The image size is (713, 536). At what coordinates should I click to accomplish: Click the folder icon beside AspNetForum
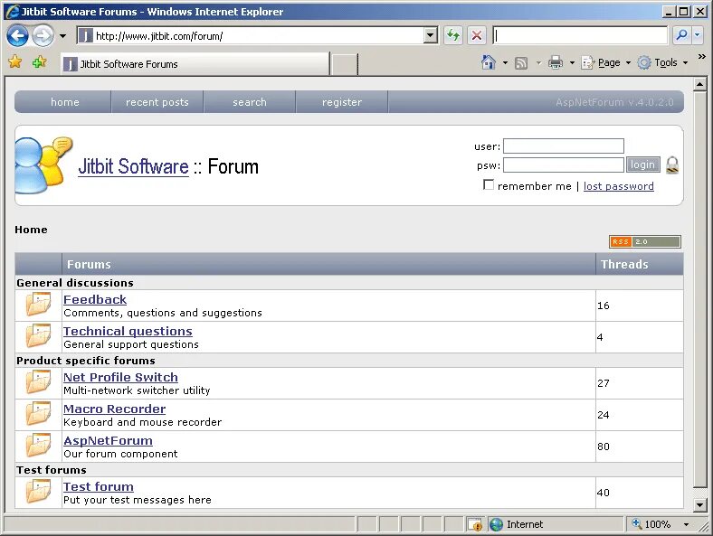[x=38, y=445]
